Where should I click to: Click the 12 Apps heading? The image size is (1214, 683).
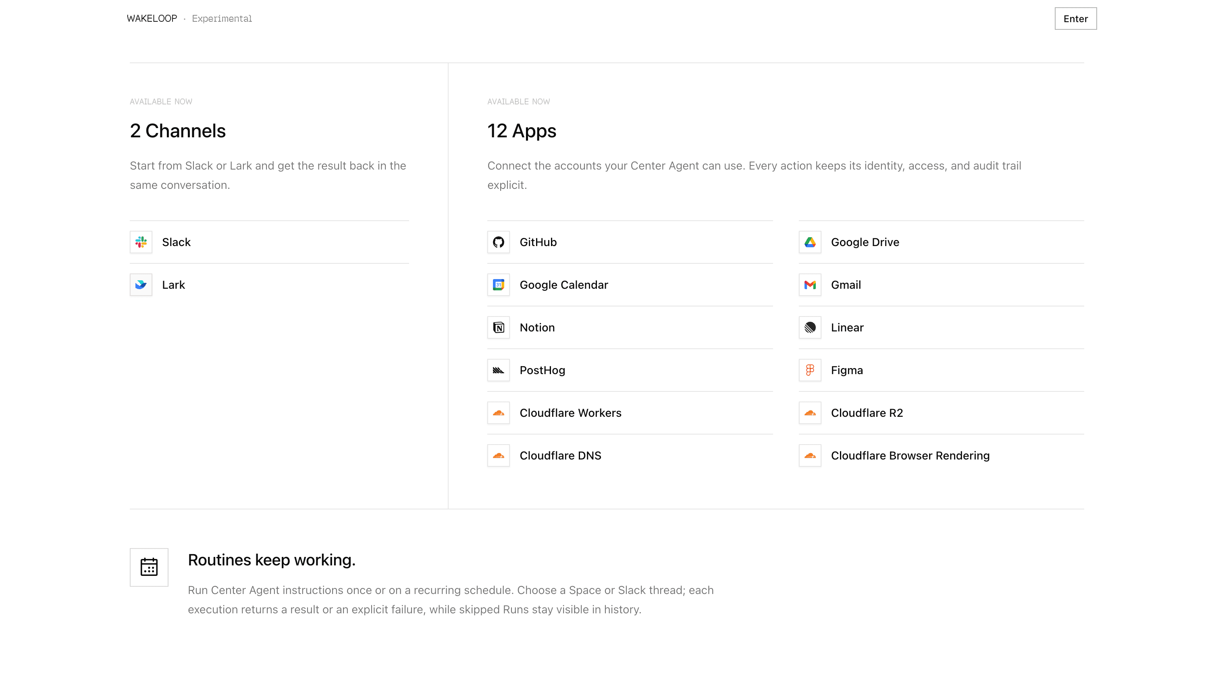coord(522,131)
